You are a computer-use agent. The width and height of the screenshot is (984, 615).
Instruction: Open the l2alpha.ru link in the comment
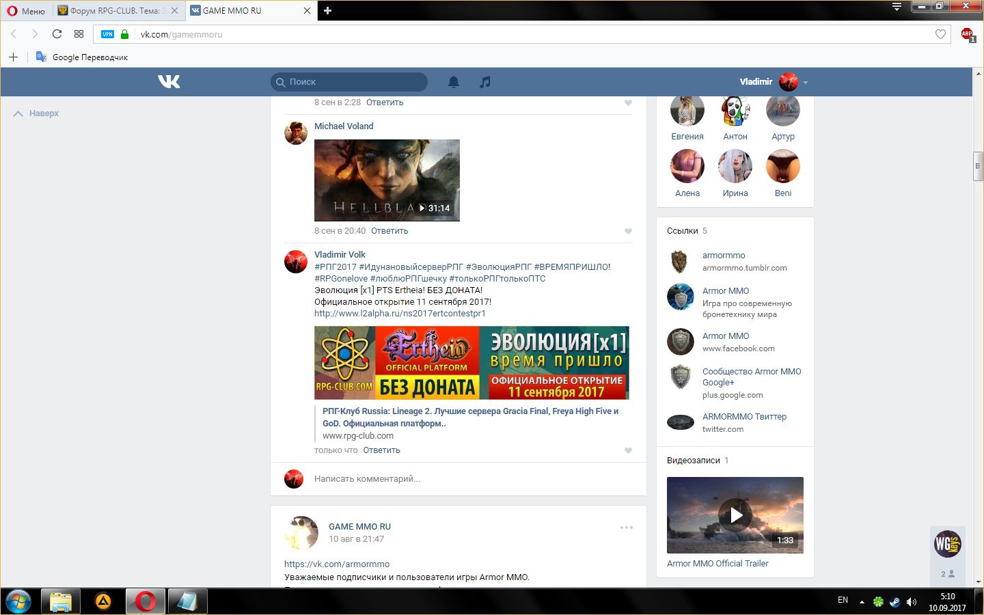[400, 314]
